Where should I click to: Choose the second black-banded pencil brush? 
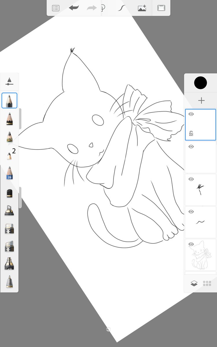pyautogui.click(x=9, y=119)
